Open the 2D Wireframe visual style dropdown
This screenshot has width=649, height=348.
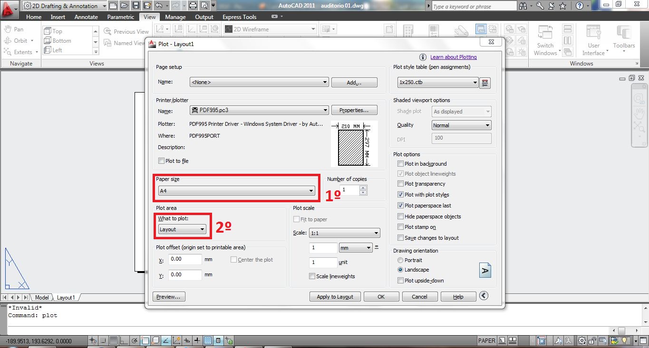(312, 28)
